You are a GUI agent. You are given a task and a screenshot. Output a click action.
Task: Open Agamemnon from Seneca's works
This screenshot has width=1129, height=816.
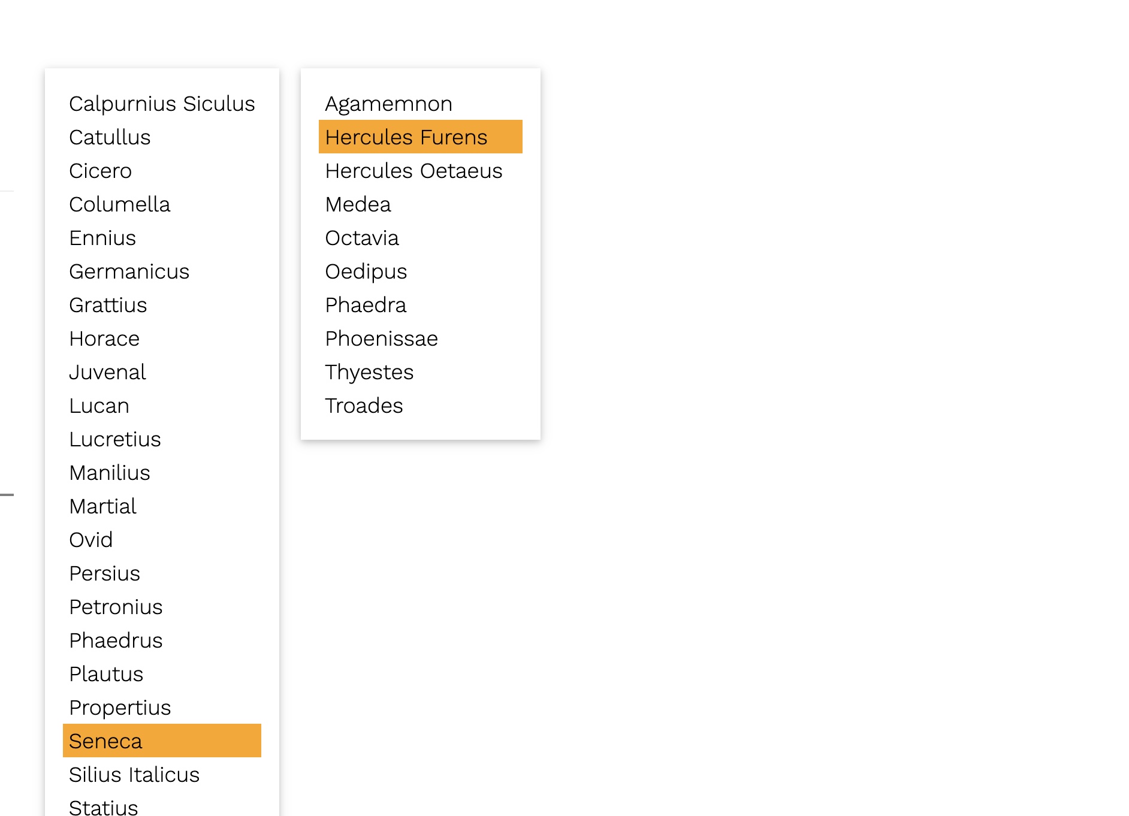pos(388,104)
